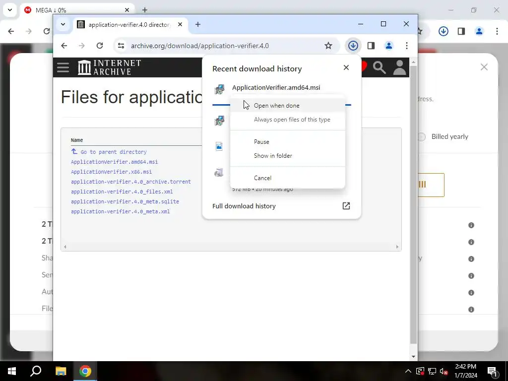Open Windows taskbar search
Viewport: 508px width, 381px height.
coord(36,371)
